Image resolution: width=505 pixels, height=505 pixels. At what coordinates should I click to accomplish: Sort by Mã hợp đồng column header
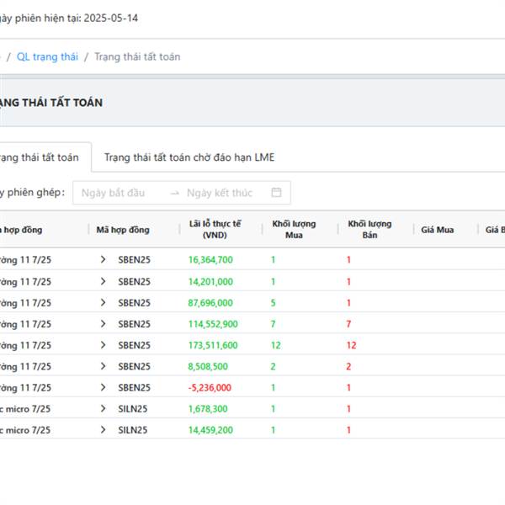coord(123,230)
